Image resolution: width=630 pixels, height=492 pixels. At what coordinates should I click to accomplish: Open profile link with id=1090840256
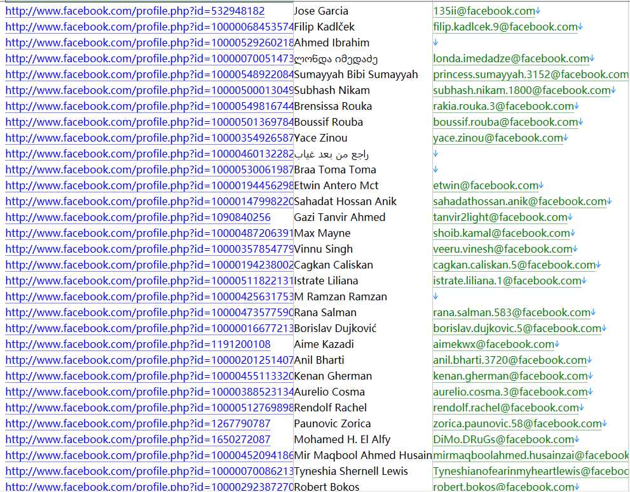(138, 218)
